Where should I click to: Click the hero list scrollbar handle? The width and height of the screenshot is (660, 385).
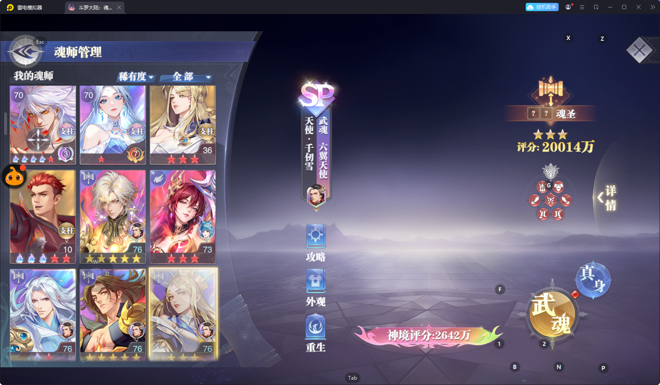tap(5, 124)
